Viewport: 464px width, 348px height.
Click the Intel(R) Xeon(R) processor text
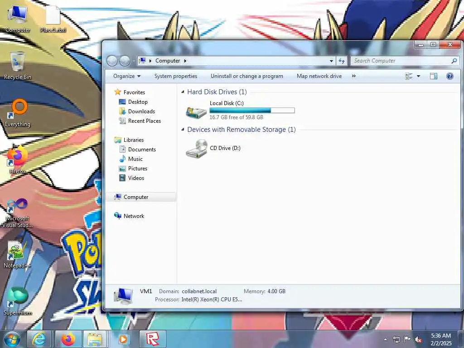coord(212,300)
